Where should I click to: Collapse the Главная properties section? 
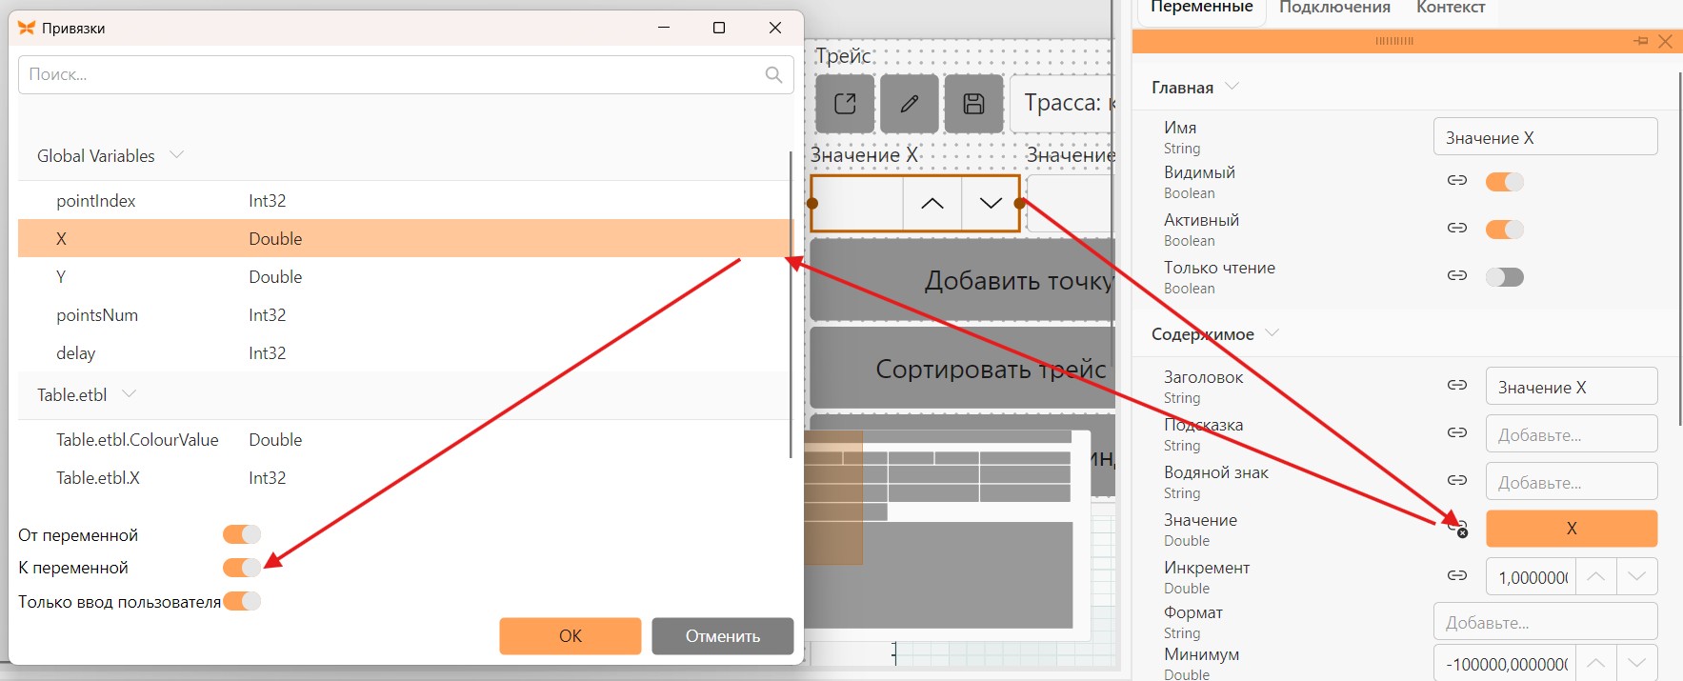(1232, 86)
